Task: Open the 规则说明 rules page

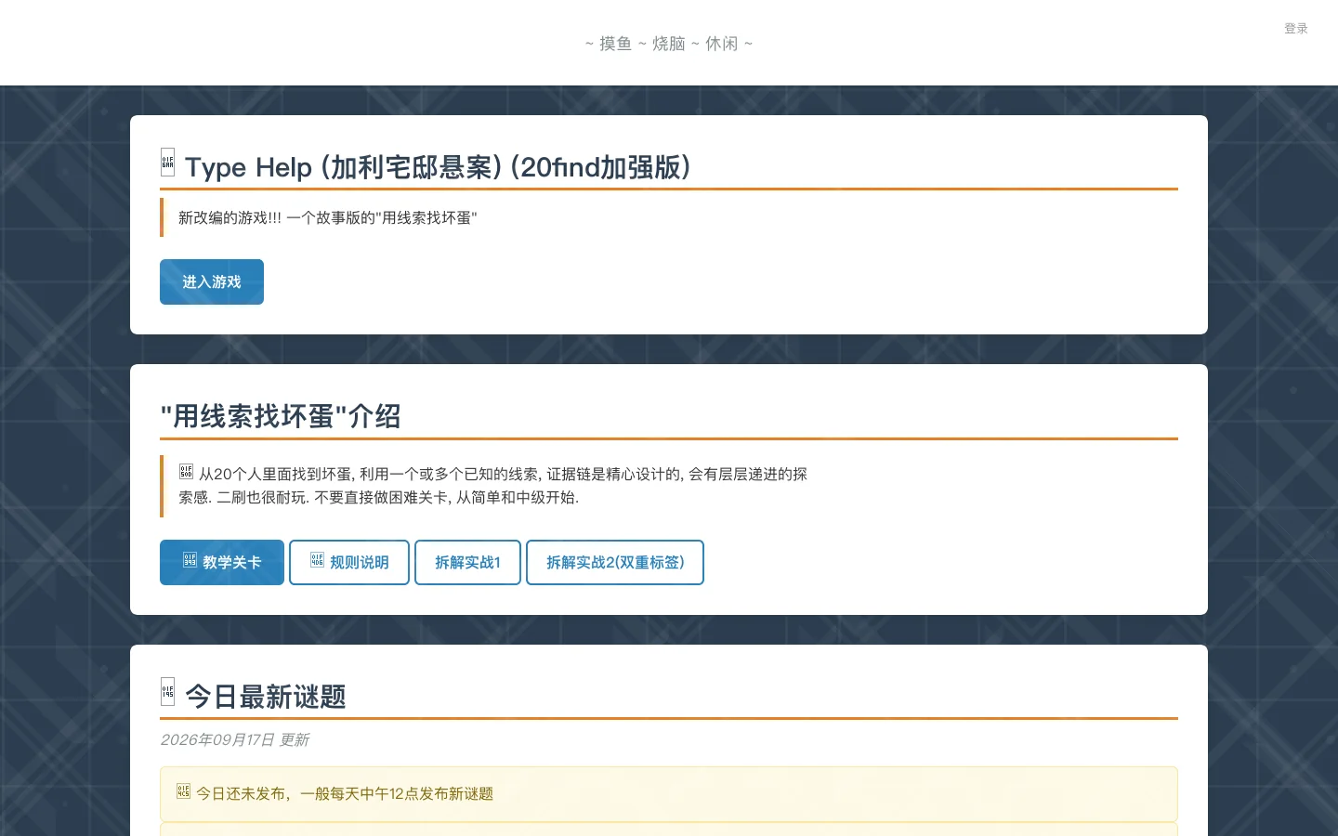Action: tap(349, 562)
